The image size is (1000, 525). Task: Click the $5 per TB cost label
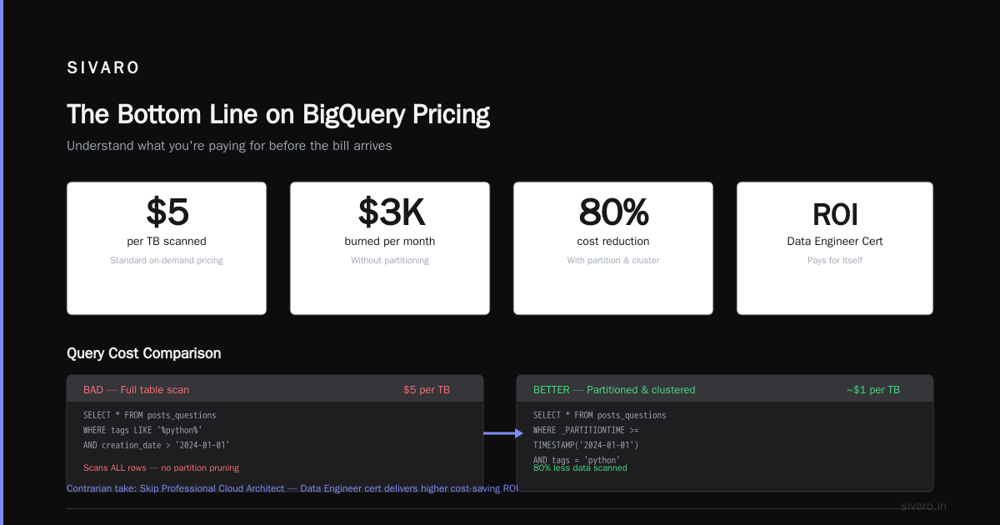point(427,390)
